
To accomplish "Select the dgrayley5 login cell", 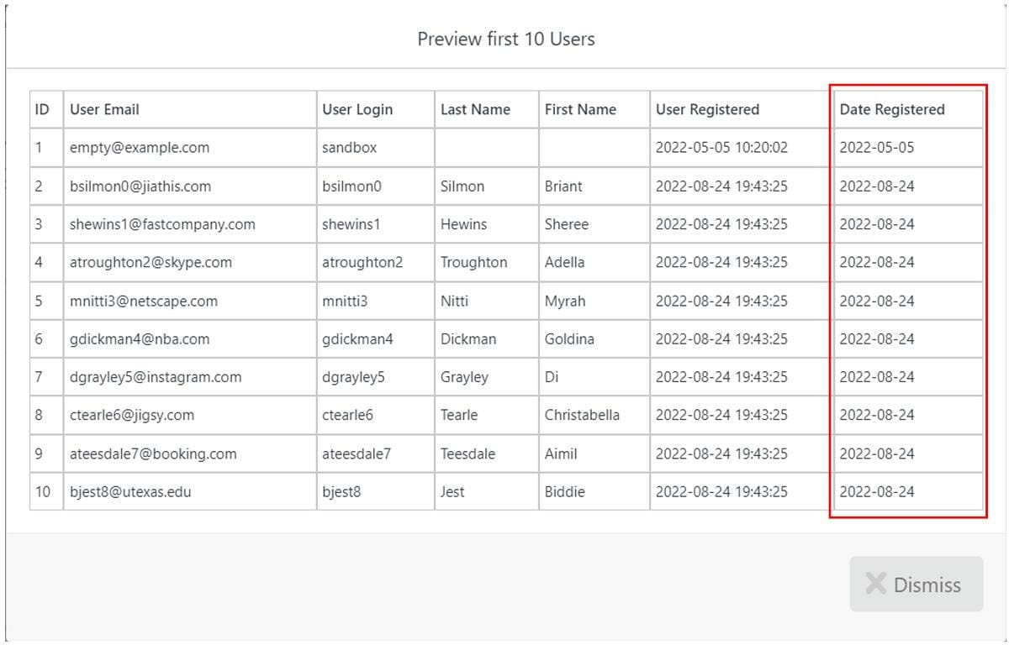I will pos(376,377).
